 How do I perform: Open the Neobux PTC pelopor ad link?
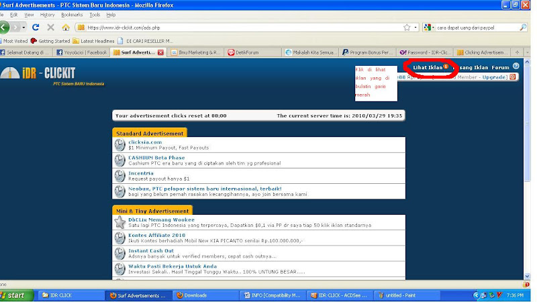click(x=205, y=189)
